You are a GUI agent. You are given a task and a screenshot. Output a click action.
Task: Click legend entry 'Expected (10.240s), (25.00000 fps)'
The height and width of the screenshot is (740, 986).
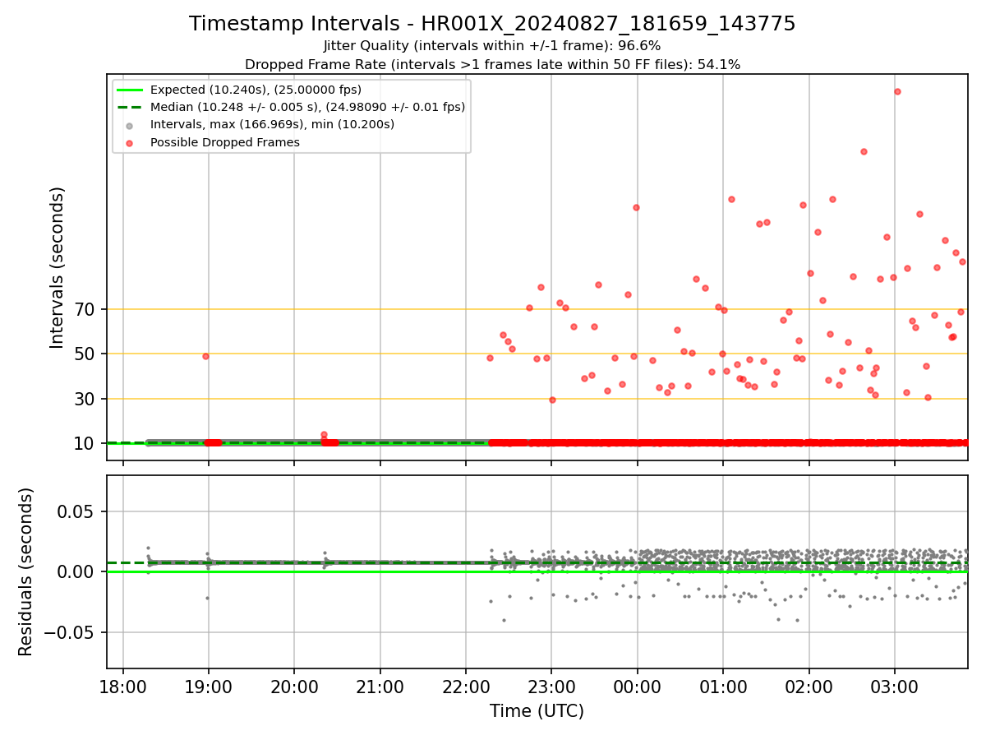(256, 90)
